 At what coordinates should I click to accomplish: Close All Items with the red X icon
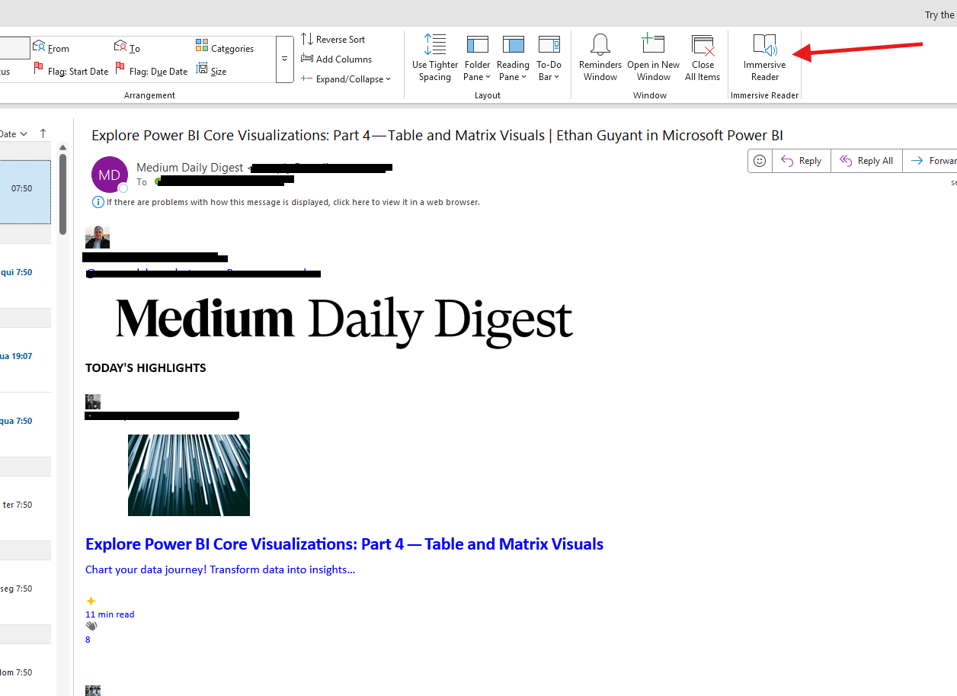click(702, 57)
